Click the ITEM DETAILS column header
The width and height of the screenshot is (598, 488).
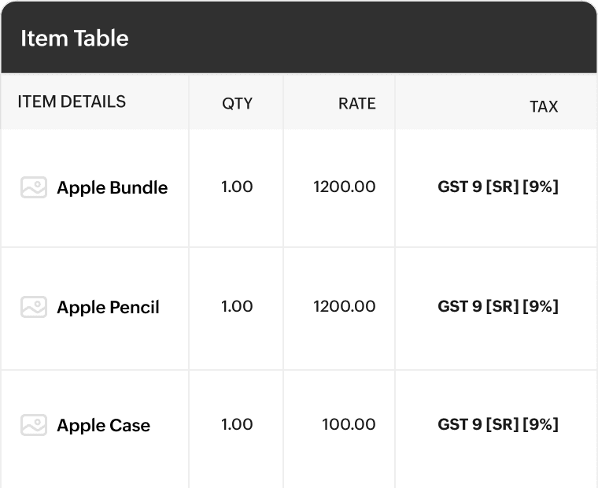pyautogui.click(x=72, y=102)
